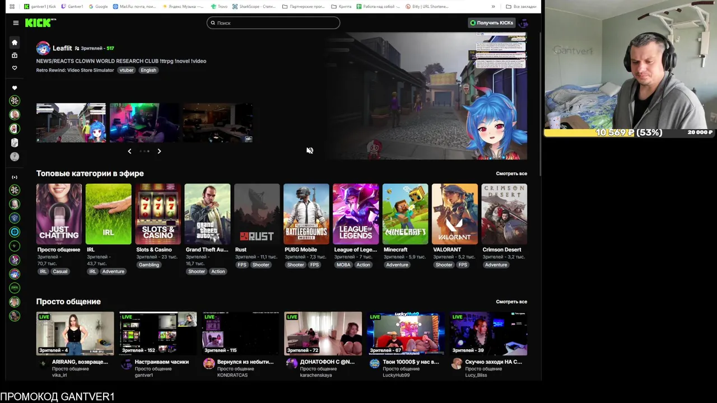Click the Получить KICKs button
Screen dimensions: 717x403
click(x=491, y=23)
